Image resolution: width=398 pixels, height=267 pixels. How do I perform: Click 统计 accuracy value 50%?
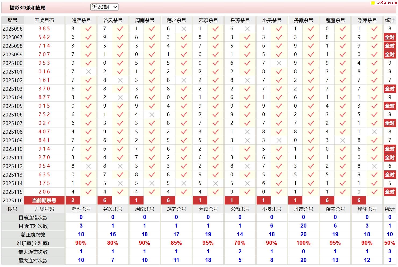[390, 243]
